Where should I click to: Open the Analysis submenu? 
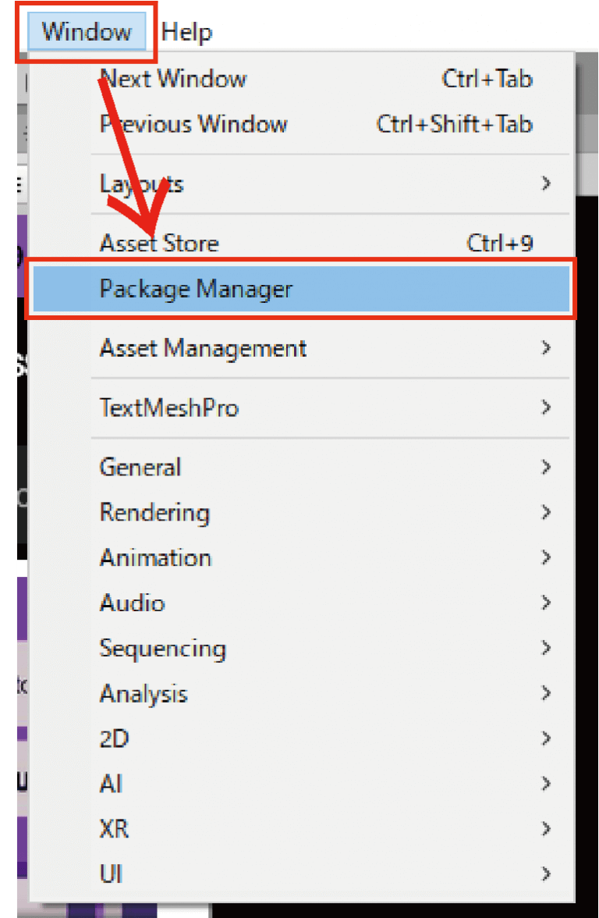click(144, 693)
